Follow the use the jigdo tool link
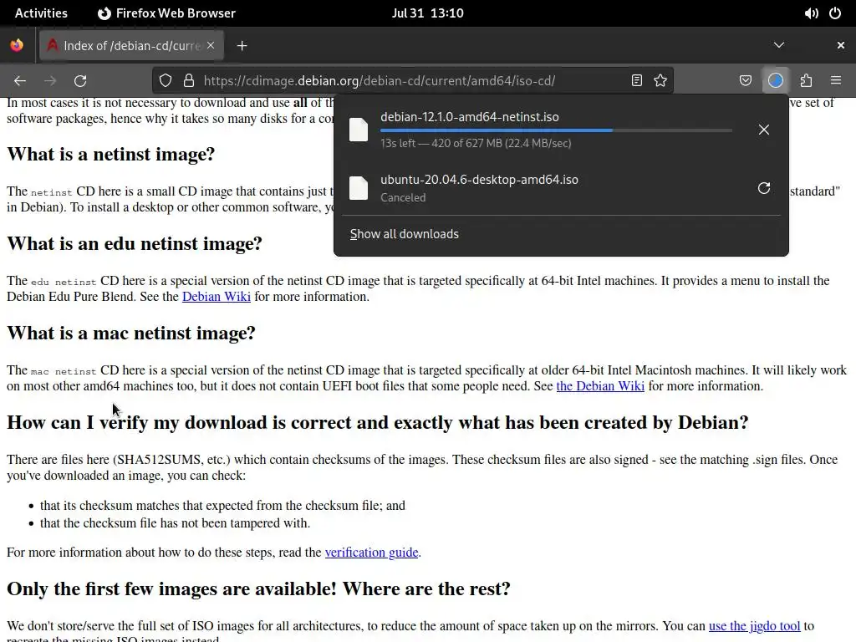 pyautogui.click(x=754, y=626)
